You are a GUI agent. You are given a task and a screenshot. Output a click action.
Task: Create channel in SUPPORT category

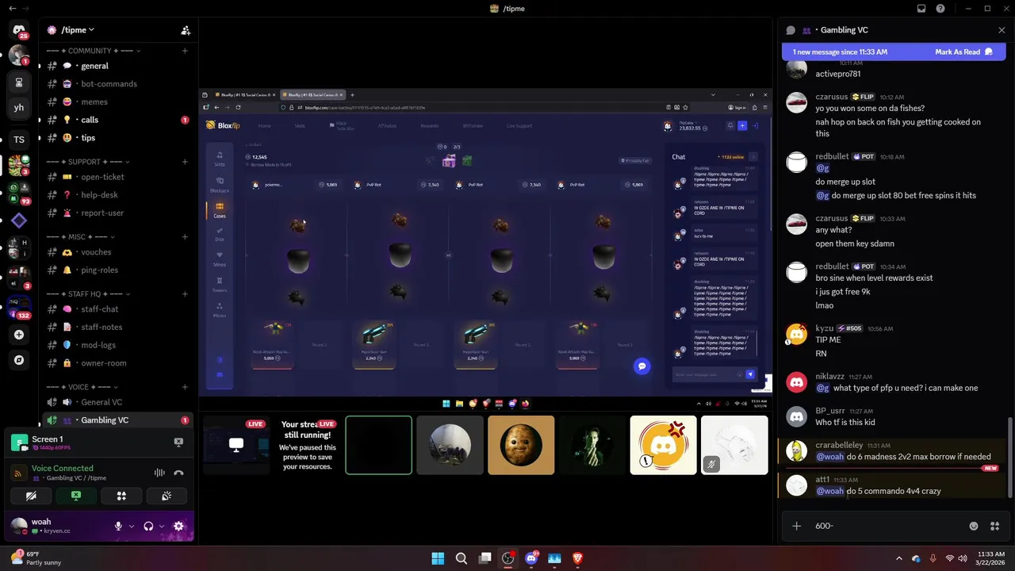(x=185, y=162)
